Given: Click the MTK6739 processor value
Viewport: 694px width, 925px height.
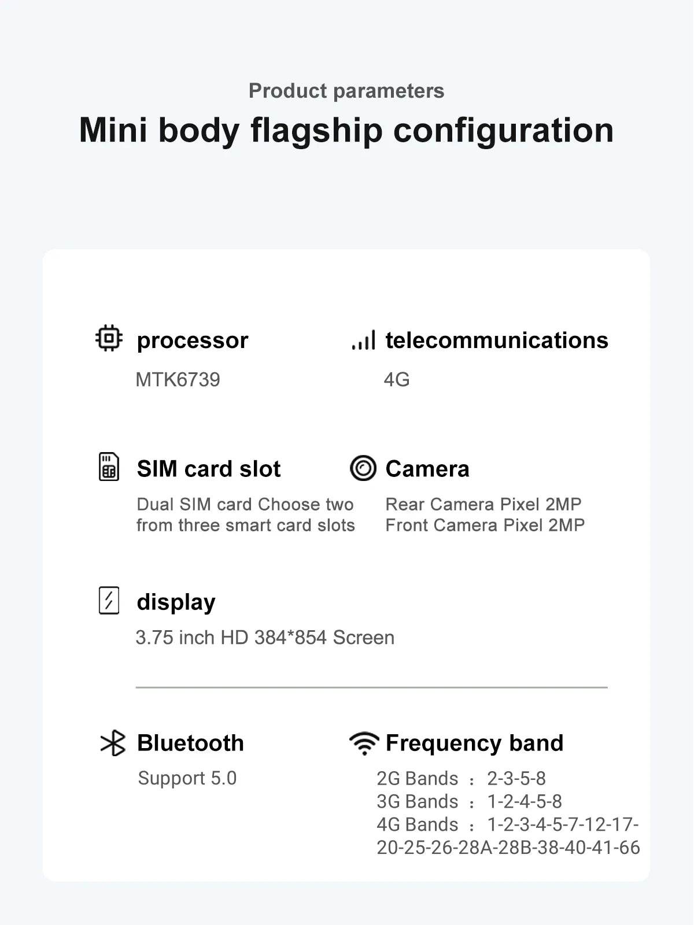Looking at the screenshot, I should 178,380.
